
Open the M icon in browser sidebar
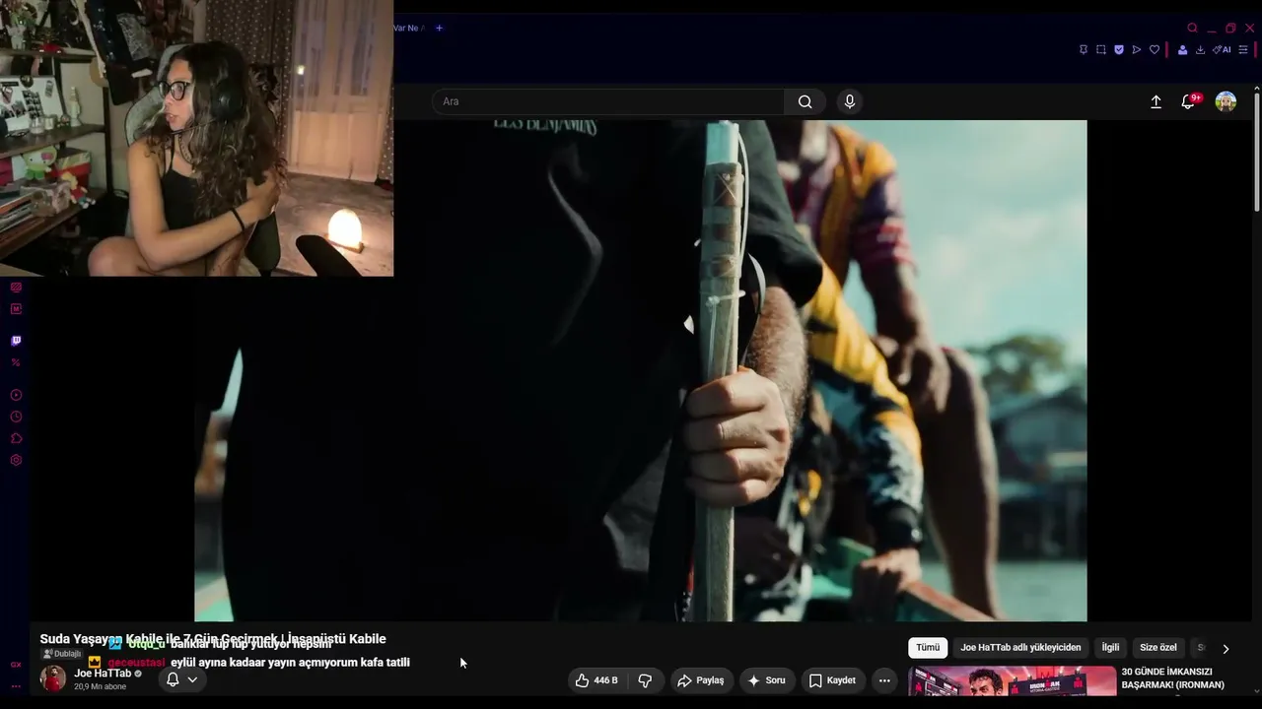pyautogui.click(x=16, y=308)
